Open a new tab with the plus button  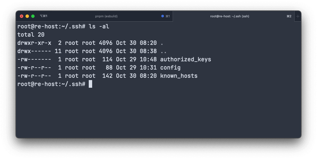point(298,16)
